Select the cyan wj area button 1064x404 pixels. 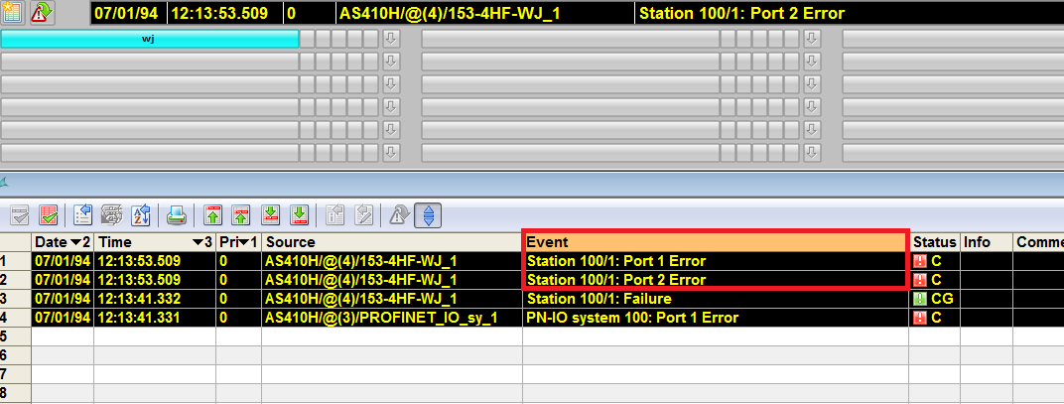(149, 40)
